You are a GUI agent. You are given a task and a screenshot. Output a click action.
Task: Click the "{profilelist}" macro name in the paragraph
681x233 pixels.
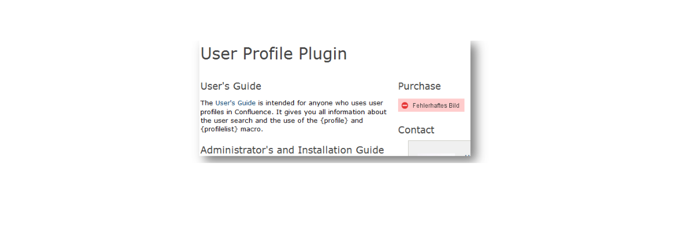(219, 129)
